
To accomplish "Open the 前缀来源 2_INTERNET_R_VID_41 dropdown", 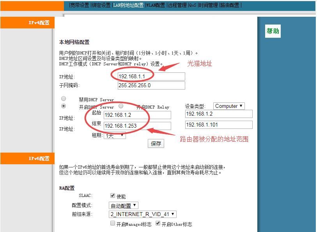I will coord(143,214).
